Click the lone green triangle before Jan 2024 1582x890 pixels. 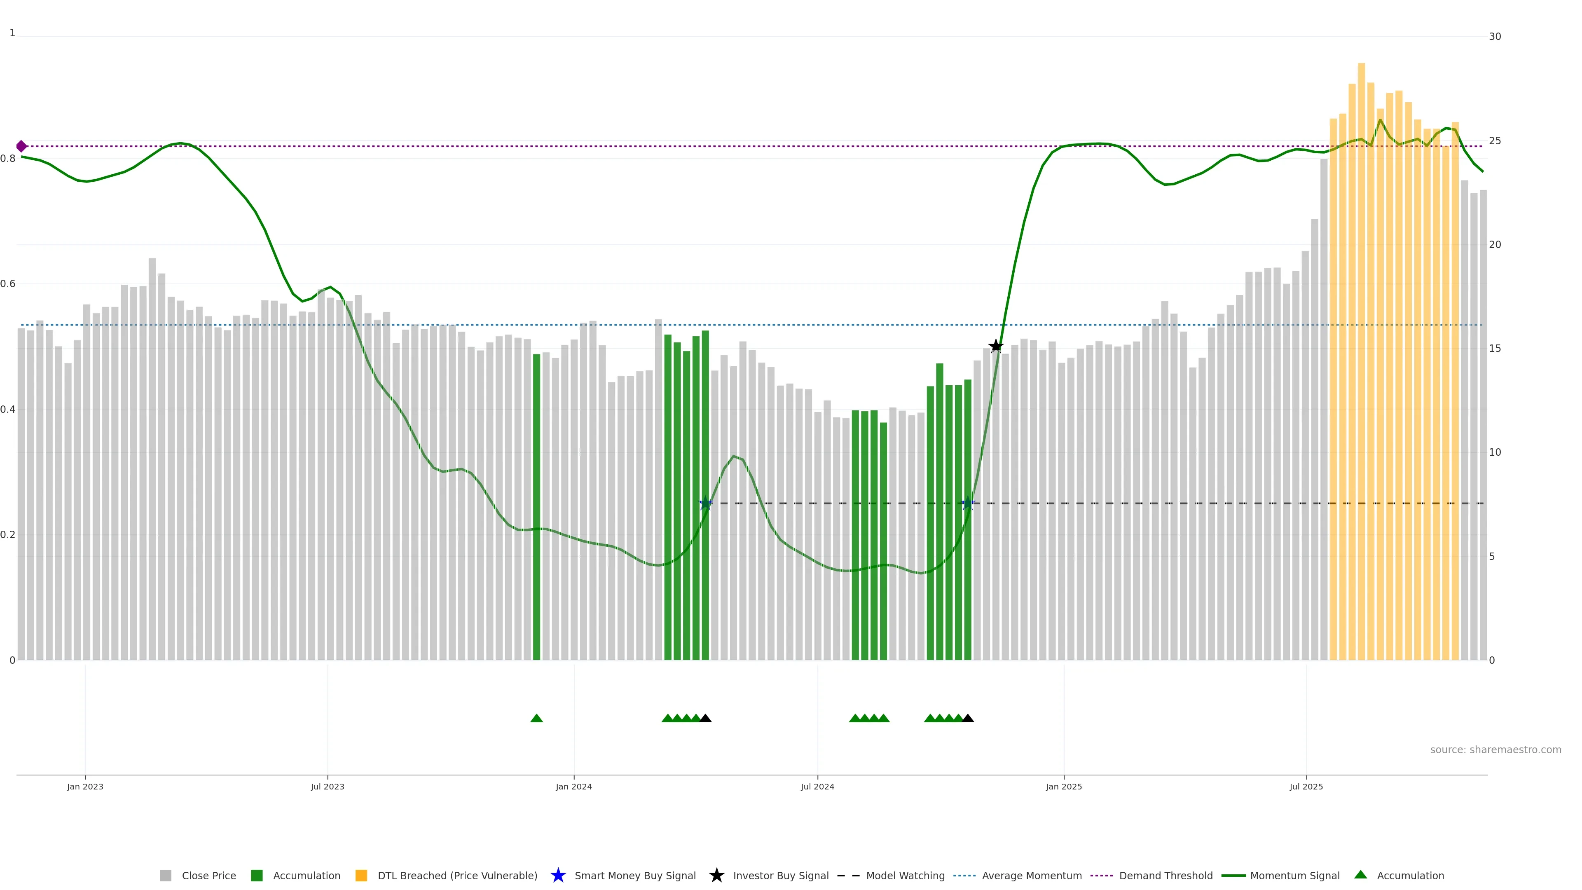point(536,718)
